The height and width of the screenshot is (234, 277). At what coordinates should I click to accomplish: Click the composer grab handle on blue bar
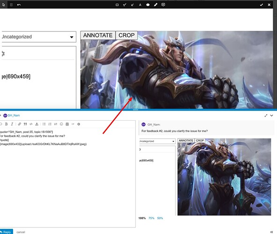(x=136, y=110)
